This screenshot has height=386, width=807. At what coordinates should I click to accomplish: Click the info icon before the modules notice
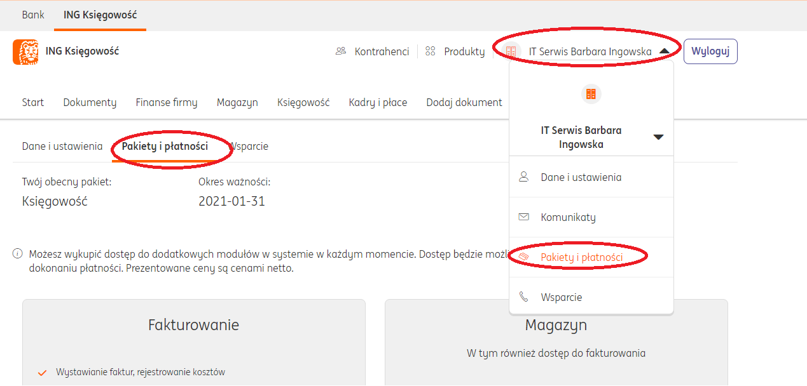(18, 255)
